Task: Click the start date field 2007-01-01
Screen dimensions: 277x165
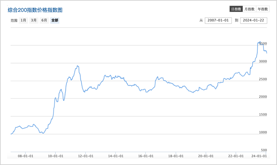Action: 218,21
